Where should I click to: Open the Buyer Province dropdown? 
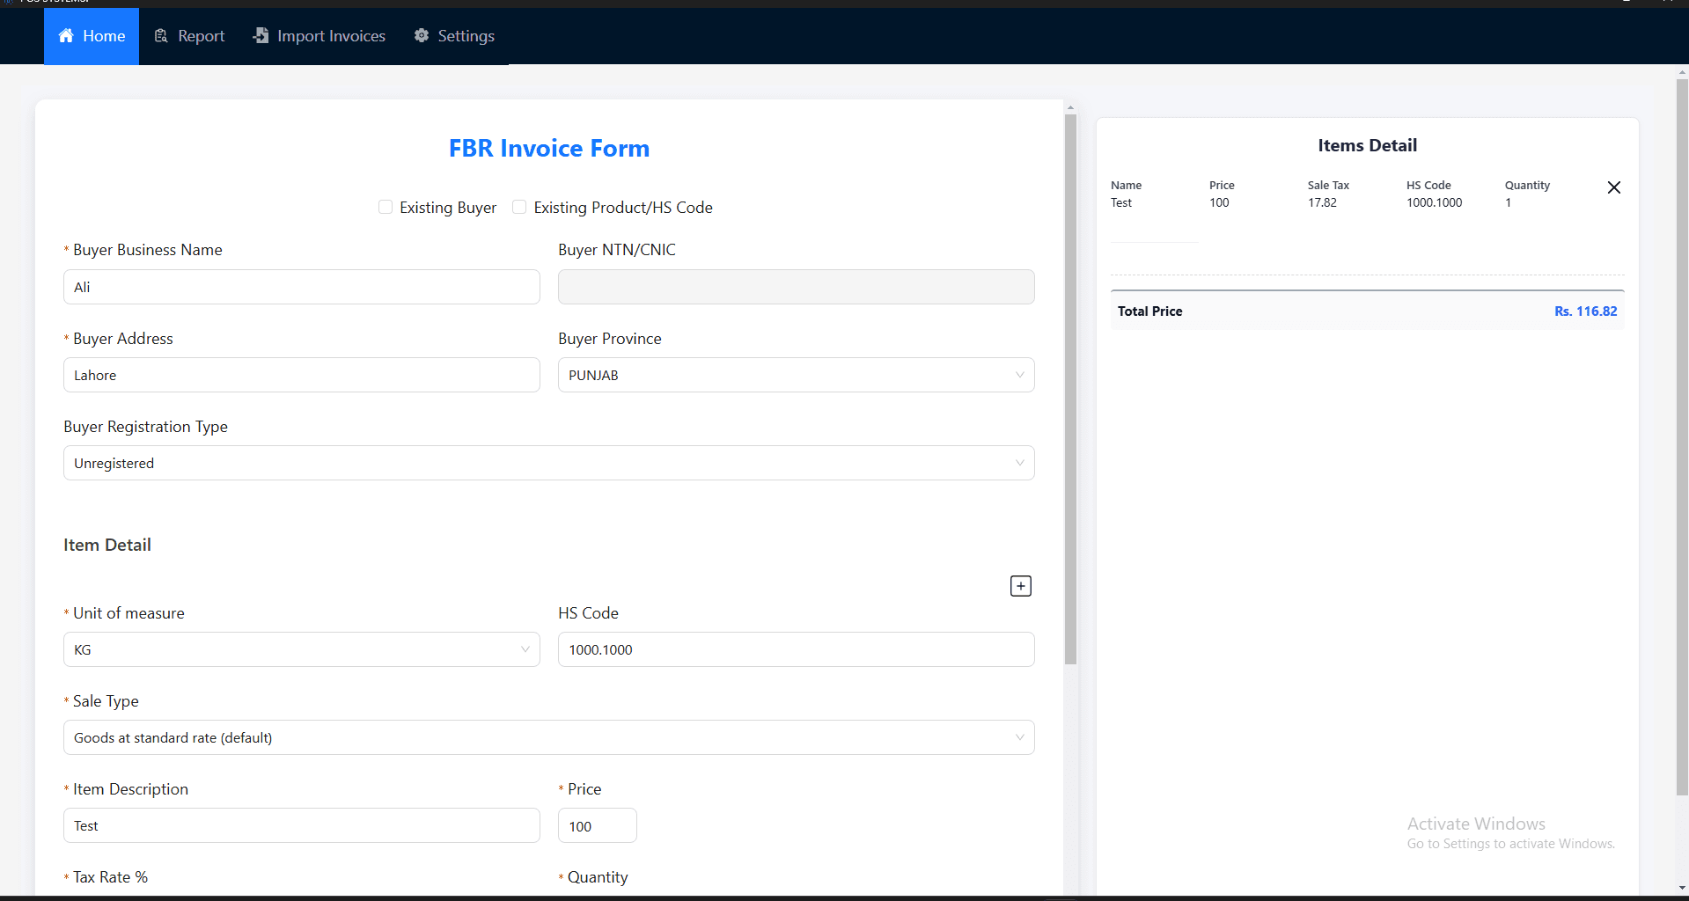[796, 375]
